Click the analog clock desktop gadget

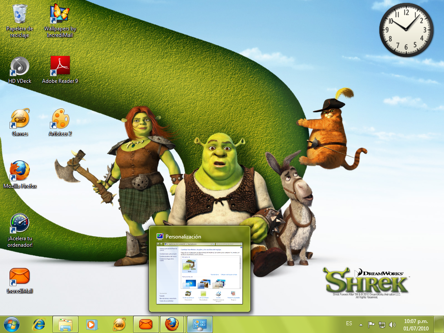tap(406, 29)
